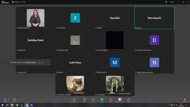This screenshot has width=190, height=107.
Task: Open Breakout rooms
Action: tap(120, 100)
